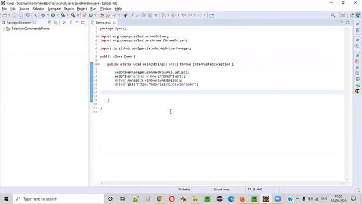Open Package Explorer View Menu icon
The width and height of the screenshot is (362, 204).
pyautogui.click(x=71, y=23)
